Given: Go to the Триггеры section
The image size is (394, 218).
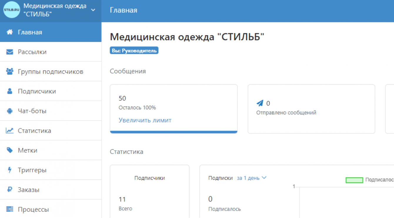Looking at the screenshot, I should (51, 170).
